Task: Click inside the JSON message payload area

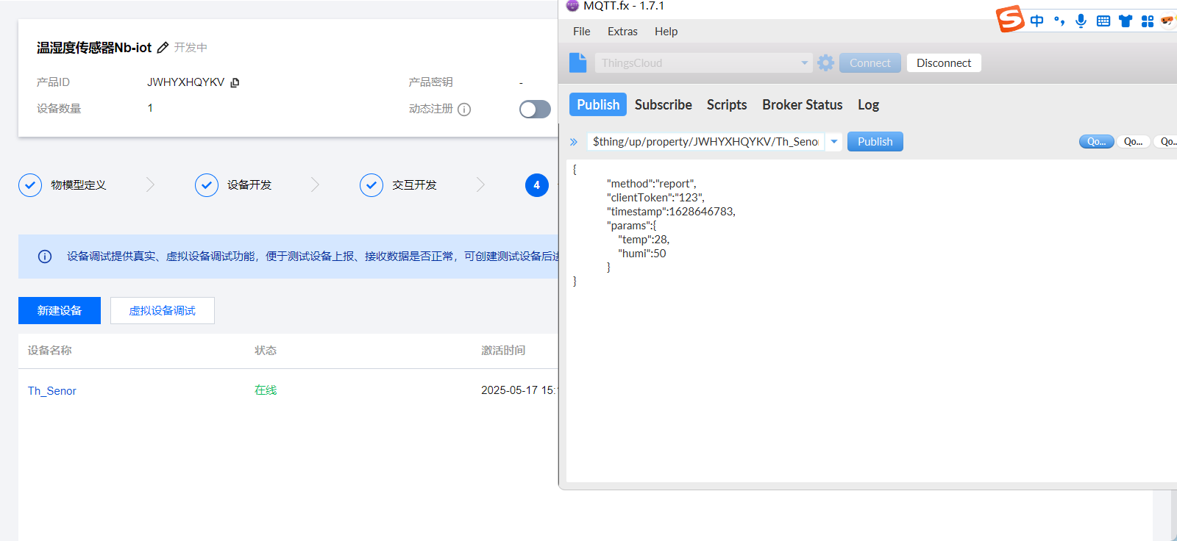Action: tap(871, 320)
